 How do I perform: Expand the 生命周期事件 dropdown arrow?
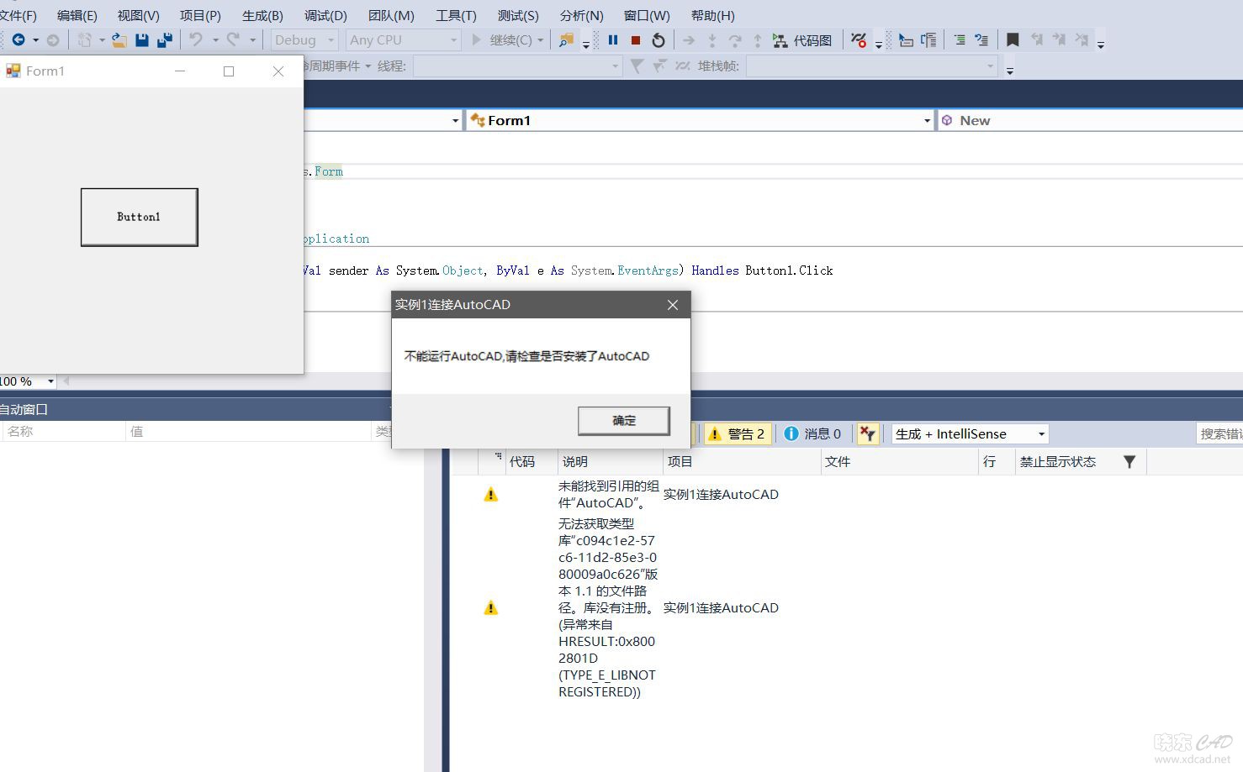tap(368, 66)
